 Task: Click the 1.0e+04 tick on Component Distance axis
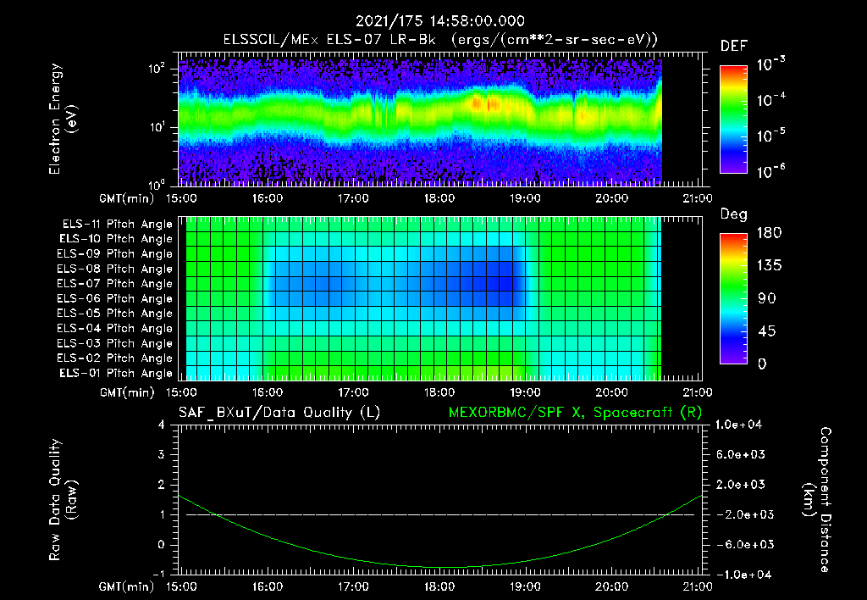point(738,425)
